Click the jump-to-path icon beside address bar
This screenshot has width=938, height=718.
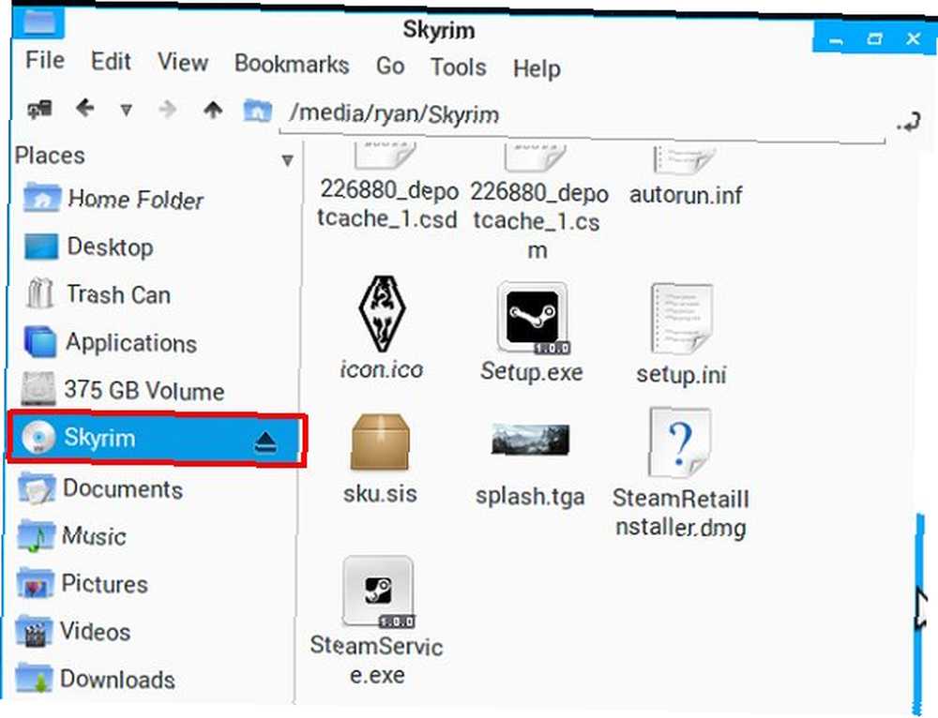(x=909, y=121)
